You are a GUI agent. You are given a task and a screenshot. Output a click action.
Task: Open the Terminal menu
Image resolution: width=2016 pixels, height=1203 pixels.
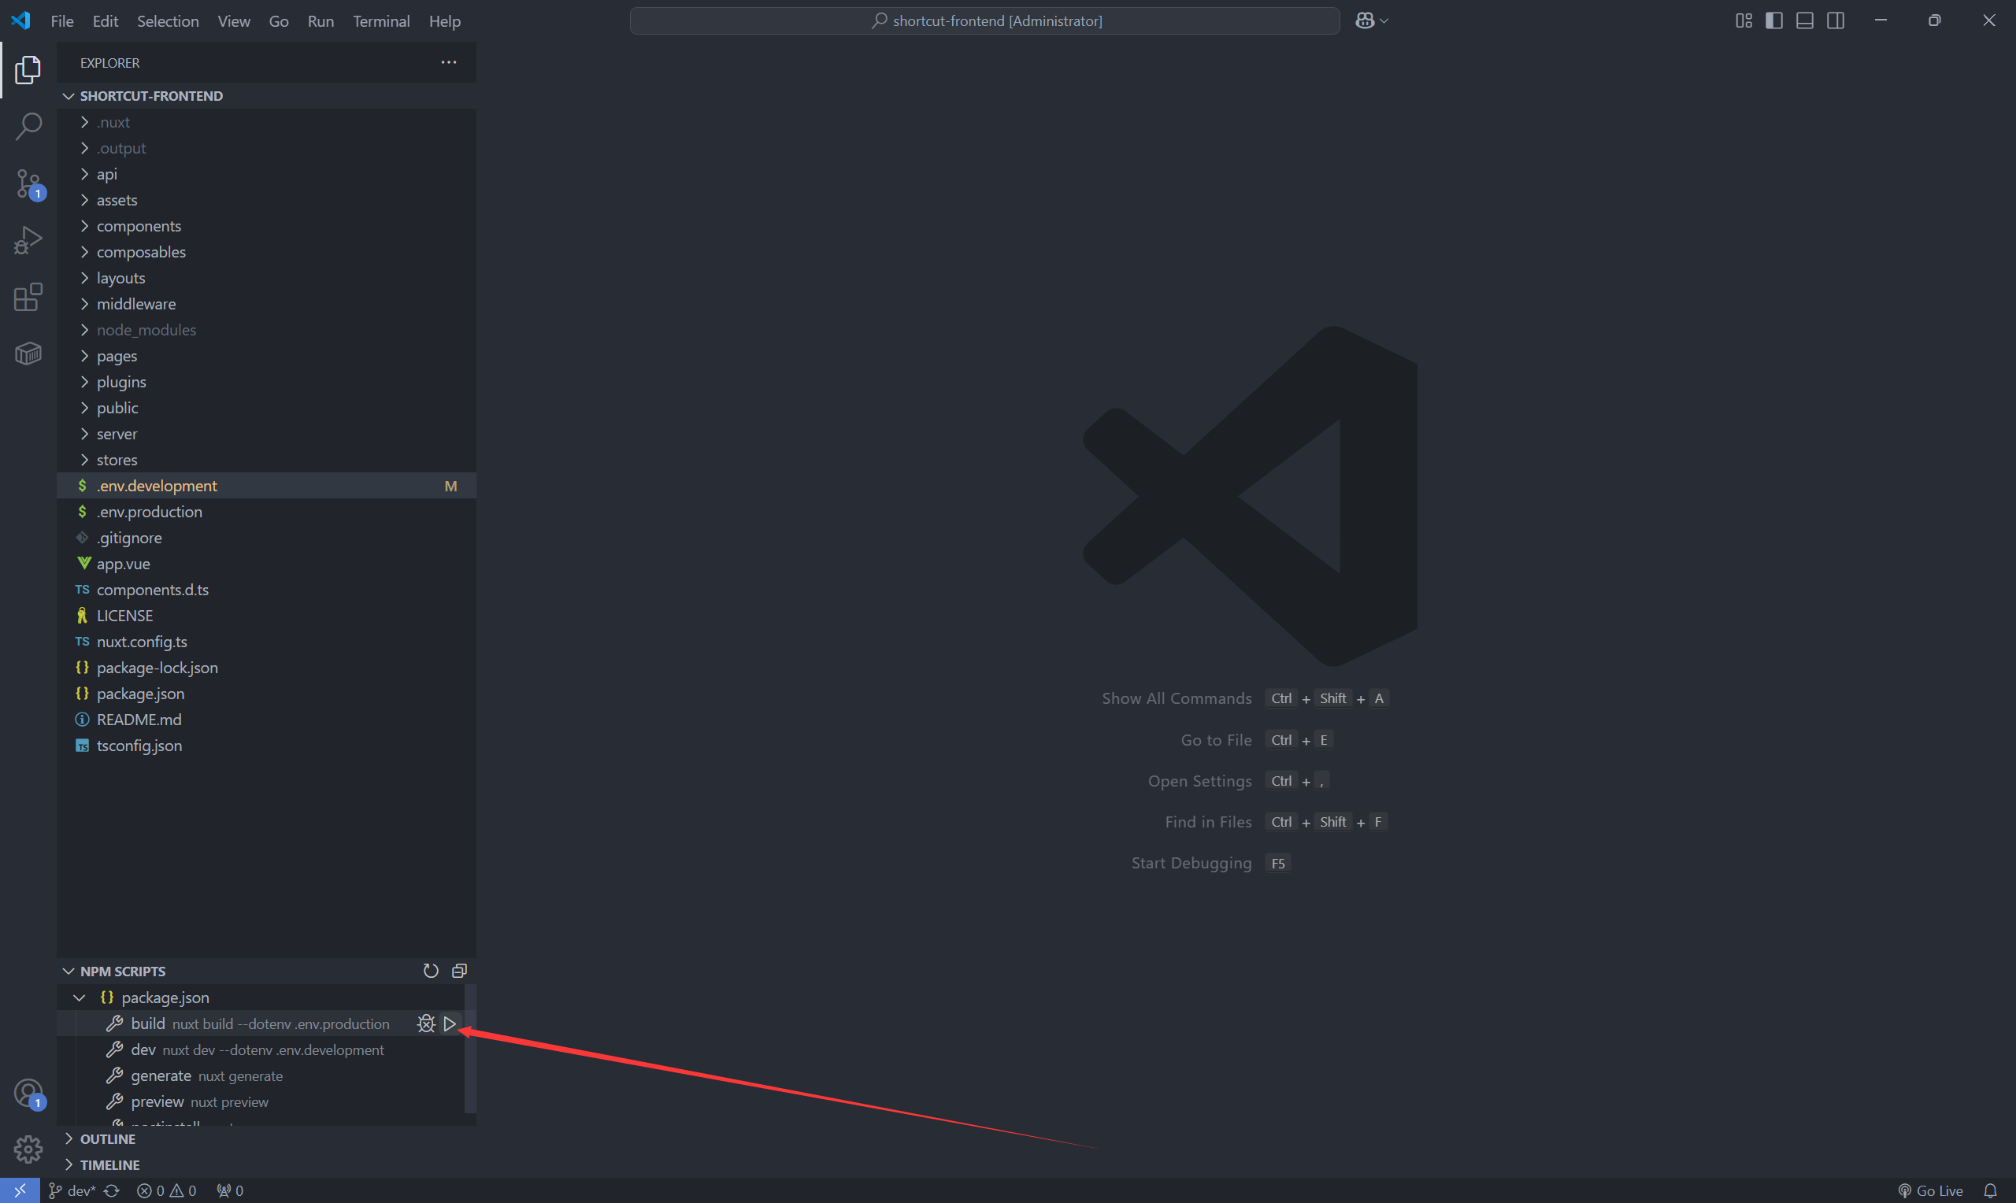(381, 21)
